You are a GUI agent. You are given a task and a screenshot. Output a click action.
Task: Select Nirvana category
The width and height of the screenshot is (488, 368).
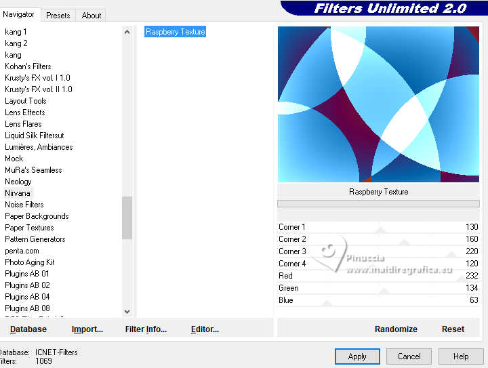(x=18, y=193)
